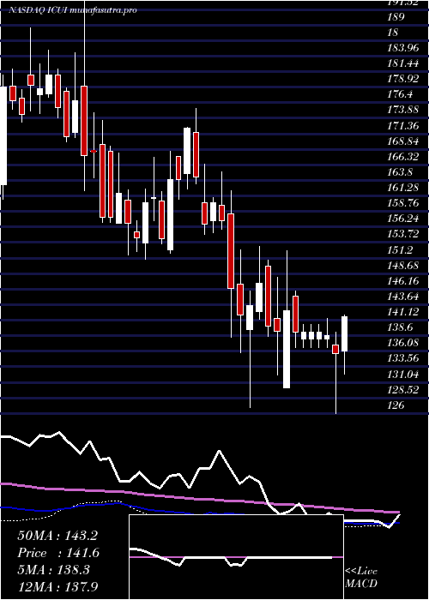
Task: Open the MACD inset chart panel
Action: click(x=236, y=557)
